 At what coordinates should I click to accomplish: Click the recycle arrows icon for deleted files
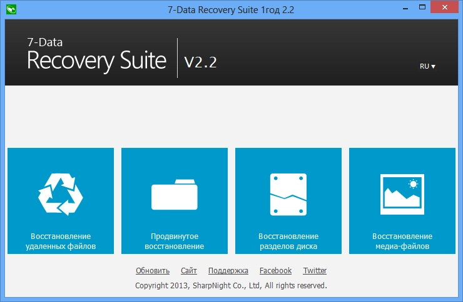(x=61, y=194)
